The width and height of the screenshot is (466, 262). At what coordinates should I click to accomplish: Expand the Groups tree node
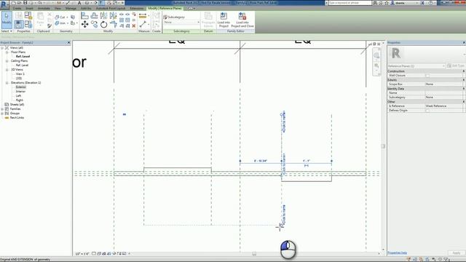[2, 114]
